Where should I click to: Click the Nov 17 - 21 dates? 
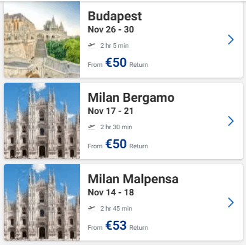click(111, 111)
